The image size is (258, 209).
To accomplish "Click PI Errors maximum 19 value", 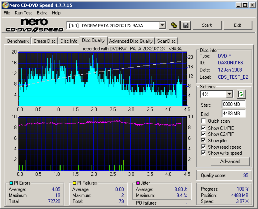I will (x=58, y=195).
